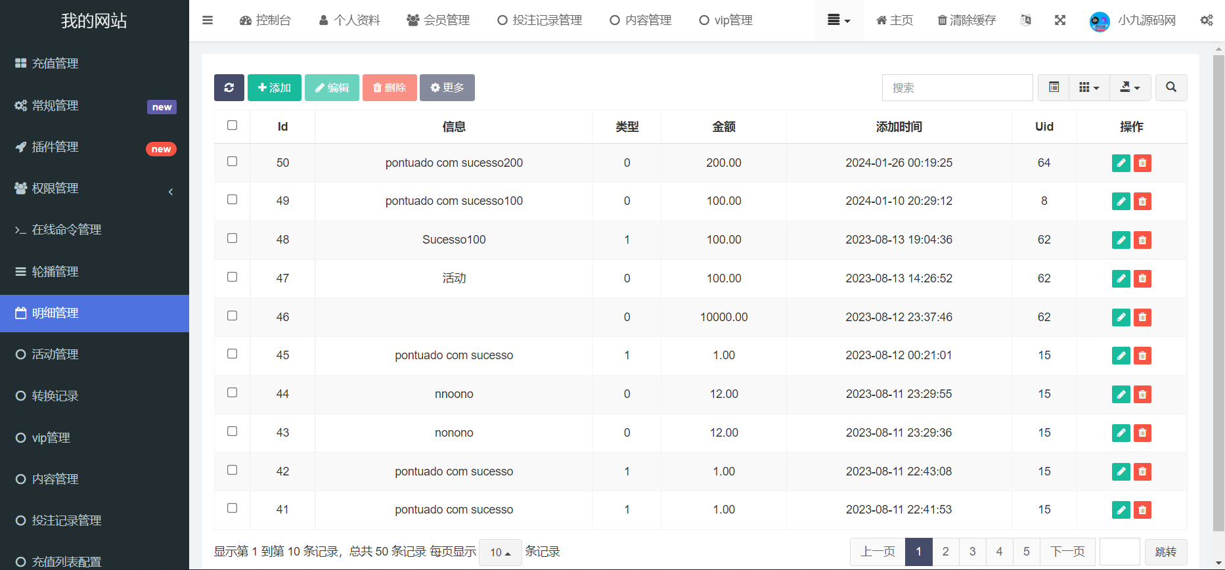Delete row with Id 44
Image resolution: width=1225 pixels, height=570 pixels.
(1143, 394)
